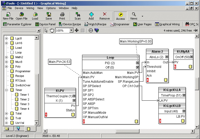Click the Scan toolbar icon

pyautogui.click(x=77, y=16)
